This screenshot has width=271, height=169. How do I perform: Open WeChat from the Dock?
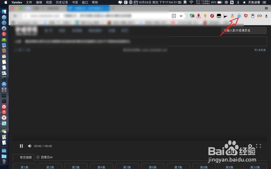4,131
